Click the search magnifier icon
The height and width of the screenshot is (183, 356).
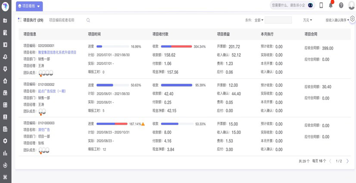click(x=88, y=20)
